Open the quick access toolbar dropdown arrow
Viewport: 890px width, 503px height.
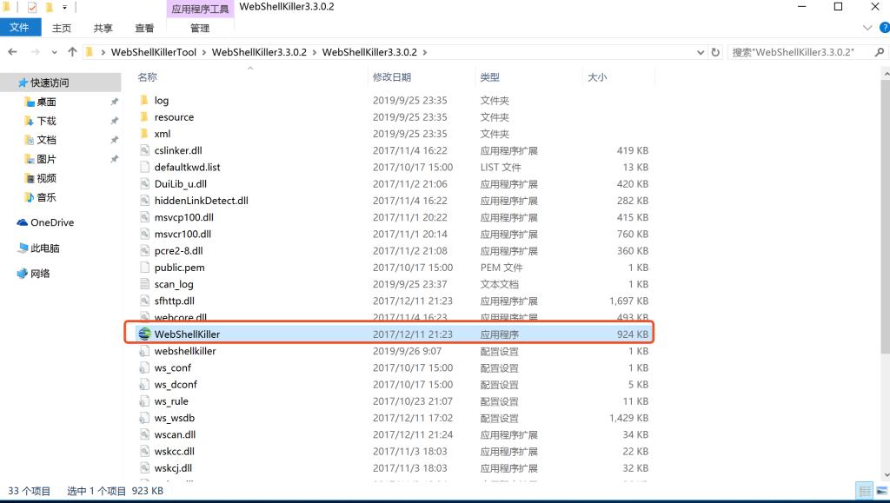pyautogui.click(x=64, y=7)
